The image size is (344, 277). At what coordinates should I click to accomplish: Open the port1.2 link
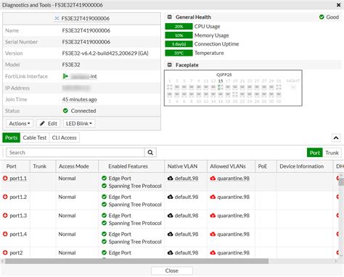(x=18, y=197)
